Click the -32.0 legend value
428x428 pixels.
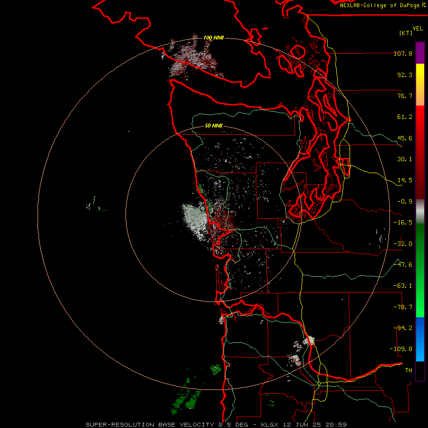tap(403, 244)
